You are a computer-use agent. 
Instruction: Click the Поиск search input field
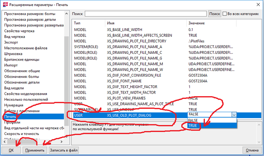pos(146,14)
